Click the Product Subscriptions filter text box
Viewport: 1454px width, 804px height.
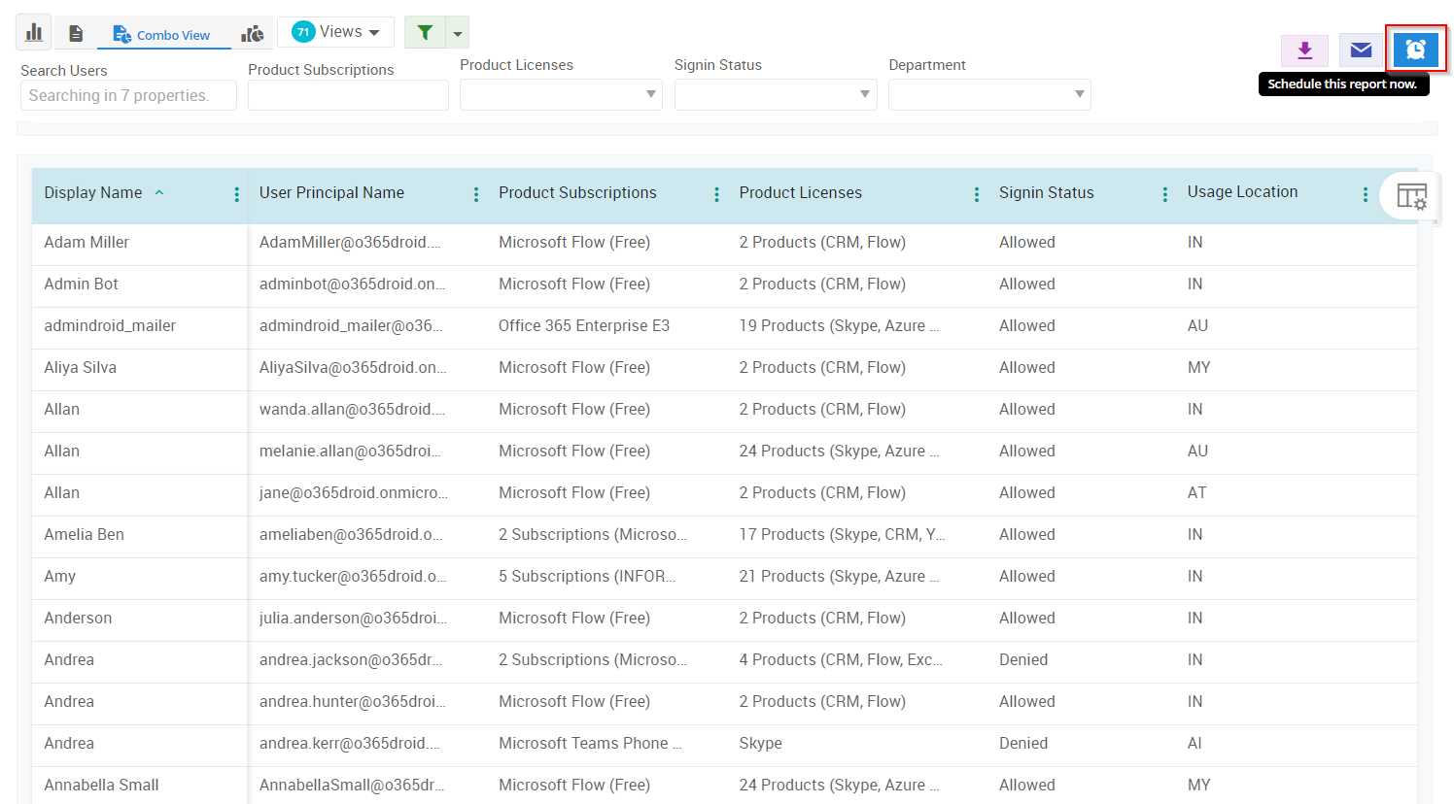tap(348, 95)
